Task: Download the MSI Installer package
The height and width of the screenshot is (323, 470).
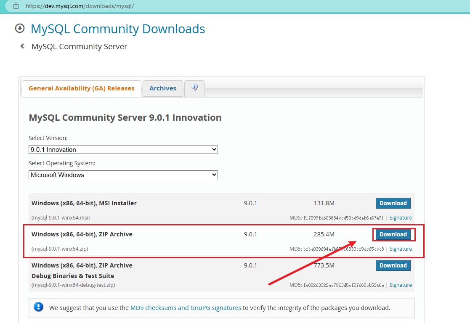Action: click(x=393, y=203)
